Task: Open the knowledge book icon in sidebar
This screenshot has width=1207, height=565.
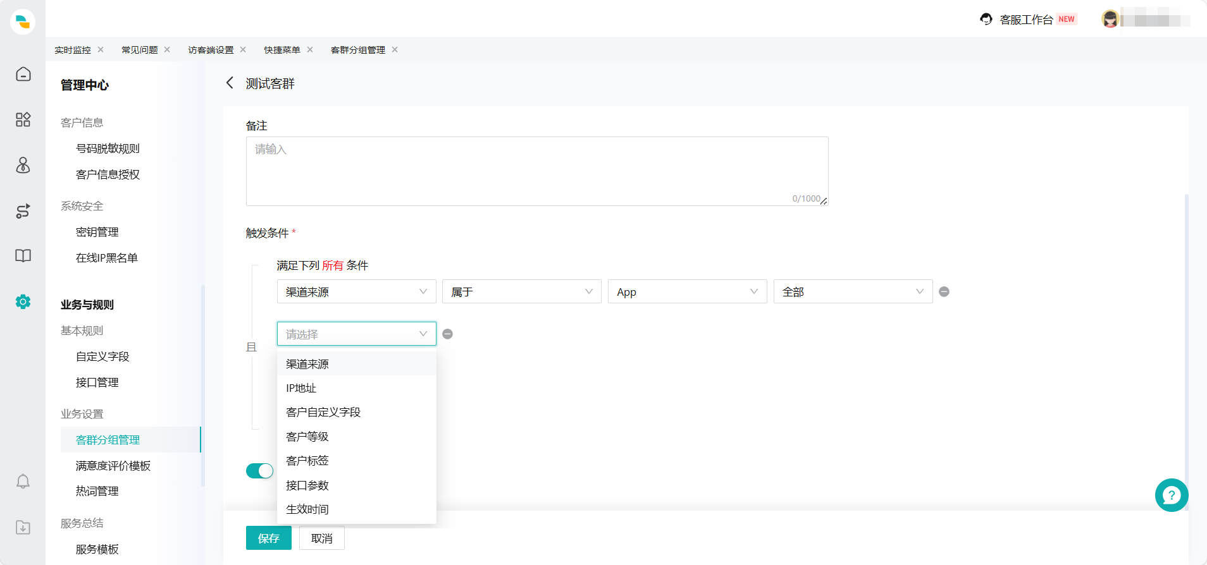Action: click(x=23, y=256)
